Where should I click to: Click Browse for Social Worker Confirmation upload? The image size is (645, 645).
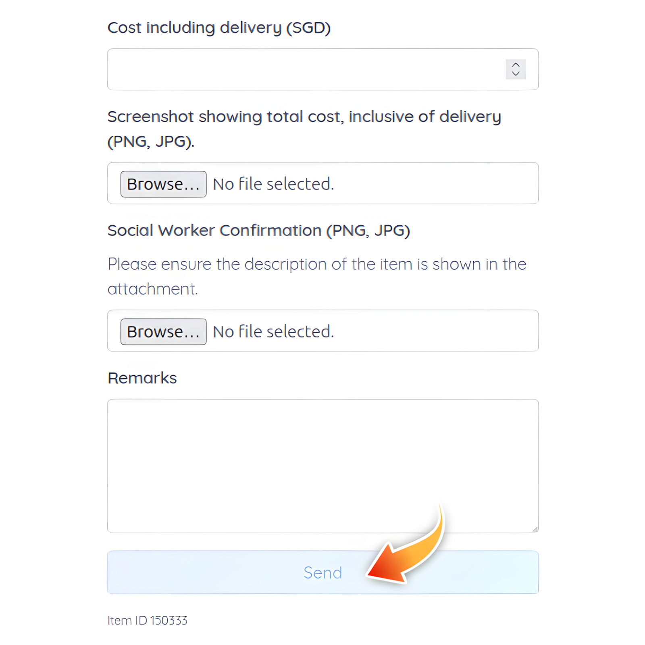pos(163,332)
